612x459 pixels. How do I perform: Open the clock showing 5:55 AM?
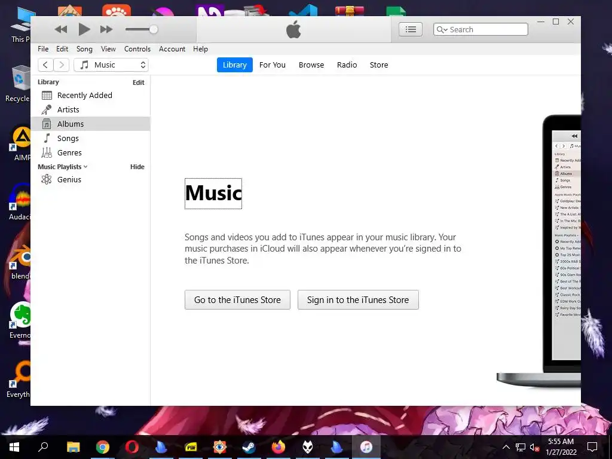tap(561, 447)
